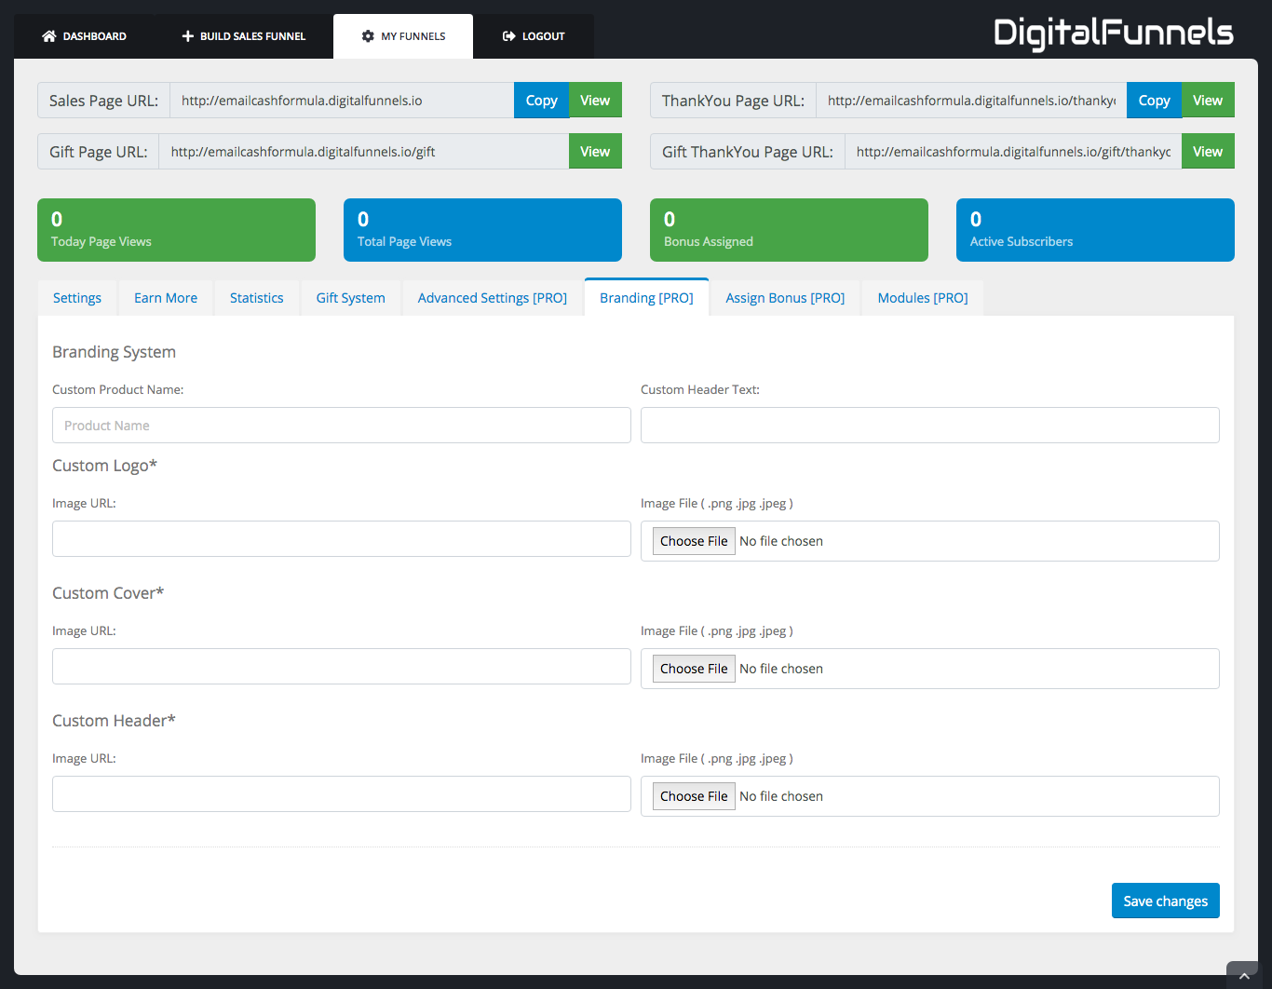The height and width of the screenshot is (989, 1272).
Task: Click the logout arrow icon
Action: (509, 36)
